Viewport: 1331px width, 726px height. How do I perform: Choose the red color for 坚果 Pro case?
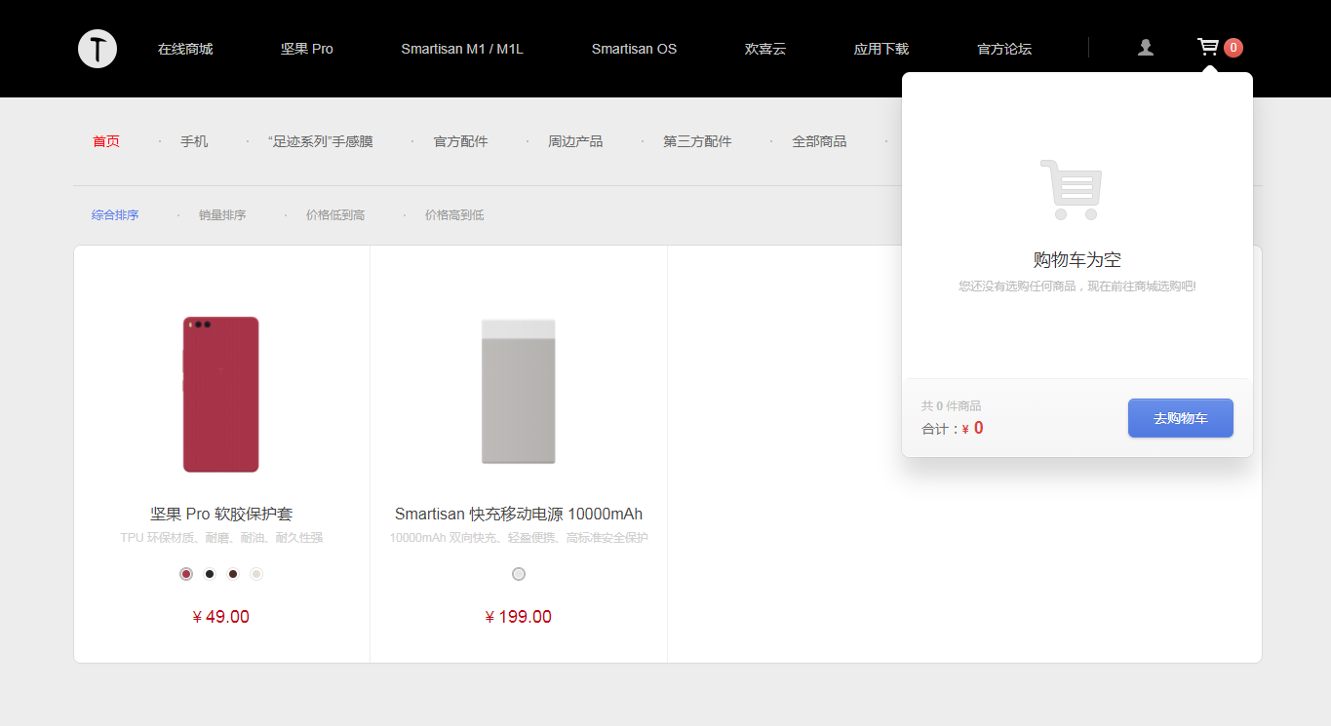pos(186,574)
